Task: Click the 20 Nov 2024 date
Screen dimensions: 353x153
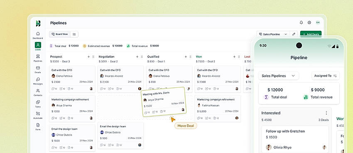Action: click(232, 111)
